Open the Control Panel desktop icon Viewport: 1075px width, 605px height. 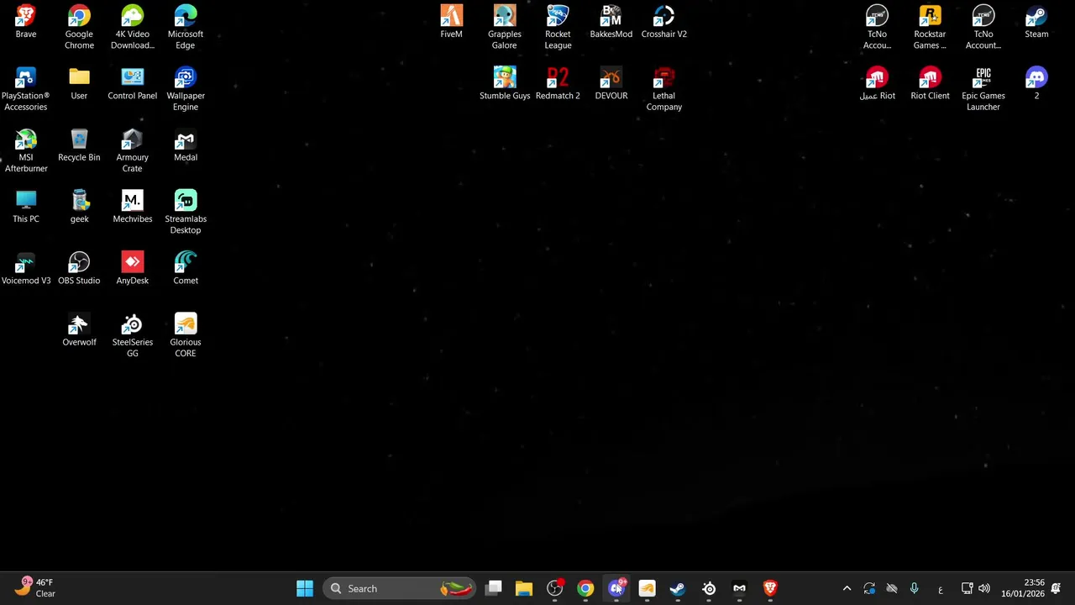tap(132, 84)
